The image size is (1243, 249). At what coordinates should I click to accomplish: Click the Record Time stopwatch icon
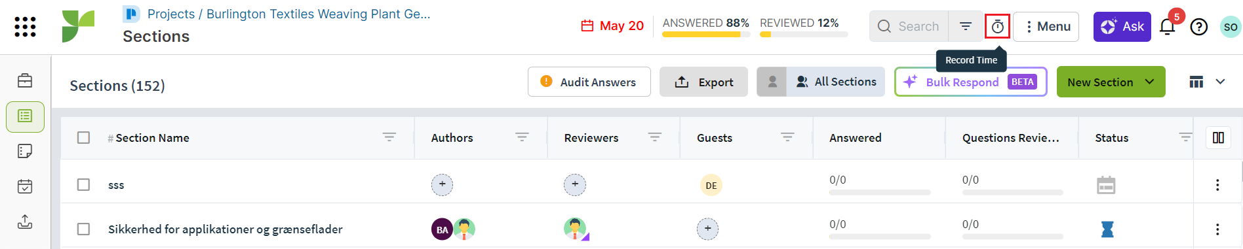click(x=997, y=27)
